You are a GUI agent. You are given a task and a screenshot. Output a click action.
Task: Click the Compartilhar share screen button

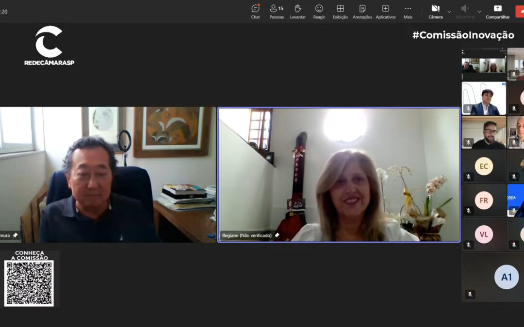point(497,11)
